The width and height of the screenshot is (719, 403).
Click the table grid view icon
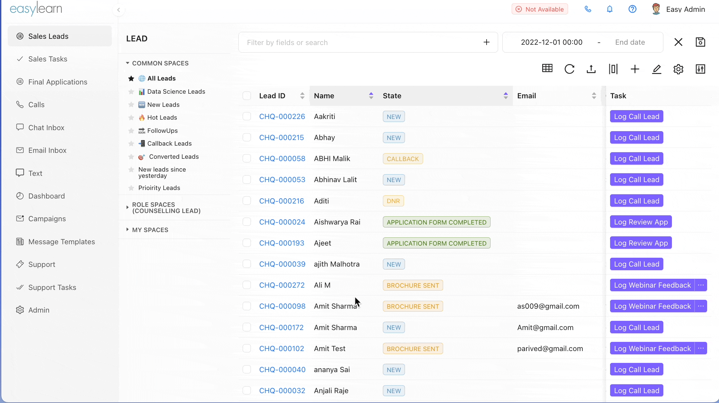[547, 68]
